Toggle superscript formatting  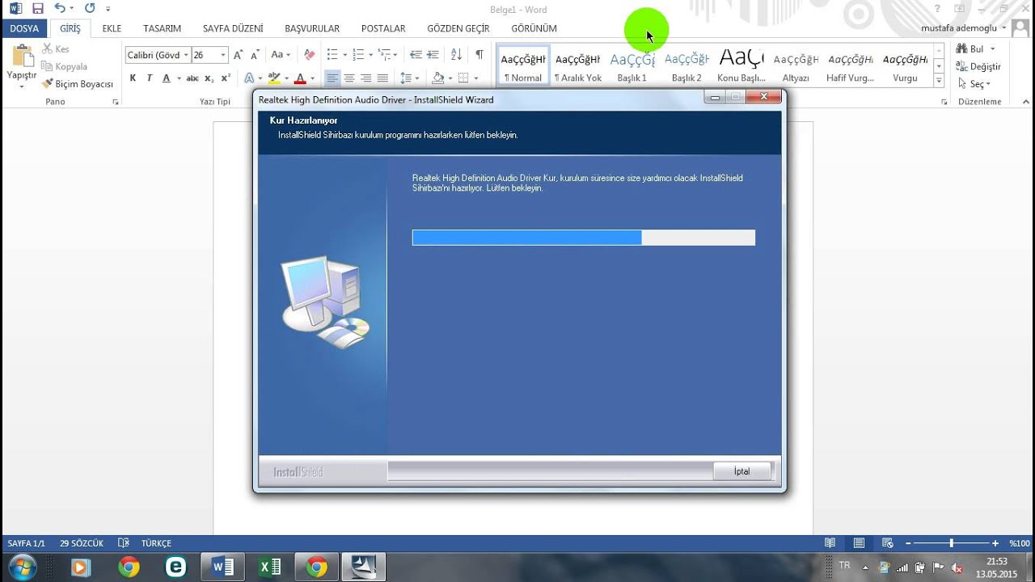pos(226,78)
